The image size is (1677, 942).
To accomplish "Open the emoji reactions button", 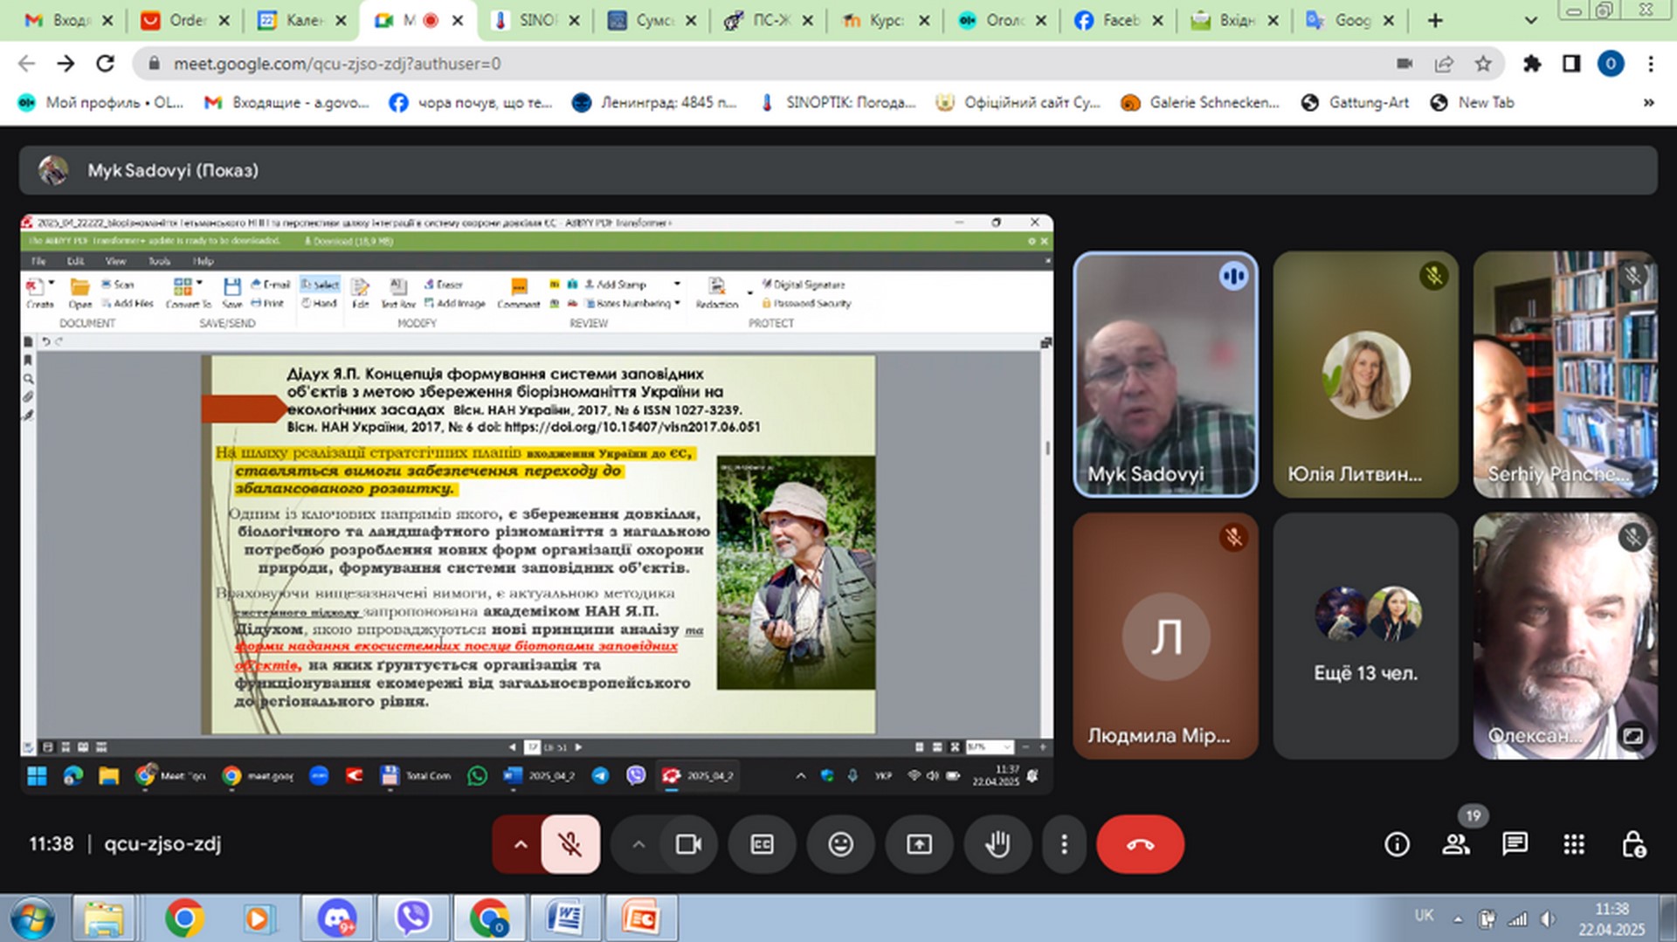I will click(x=840, y=844).
